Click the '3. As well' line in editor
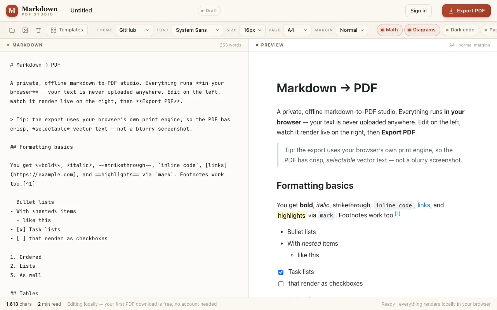497x310 pixels. pyautogui.click(x=26, y=275)
